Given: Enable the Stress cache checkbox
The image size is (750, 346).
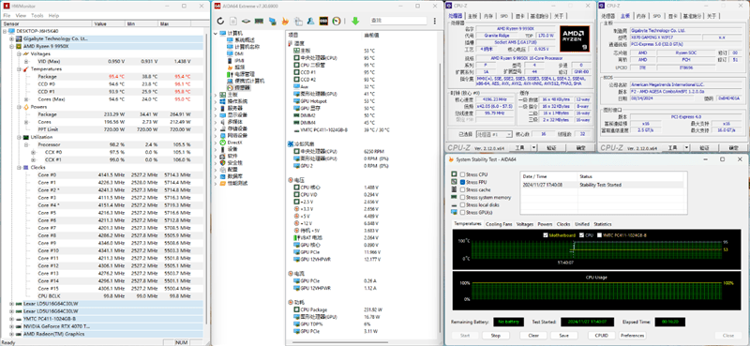Looking at the screenshot, I should tap(462, 190).
